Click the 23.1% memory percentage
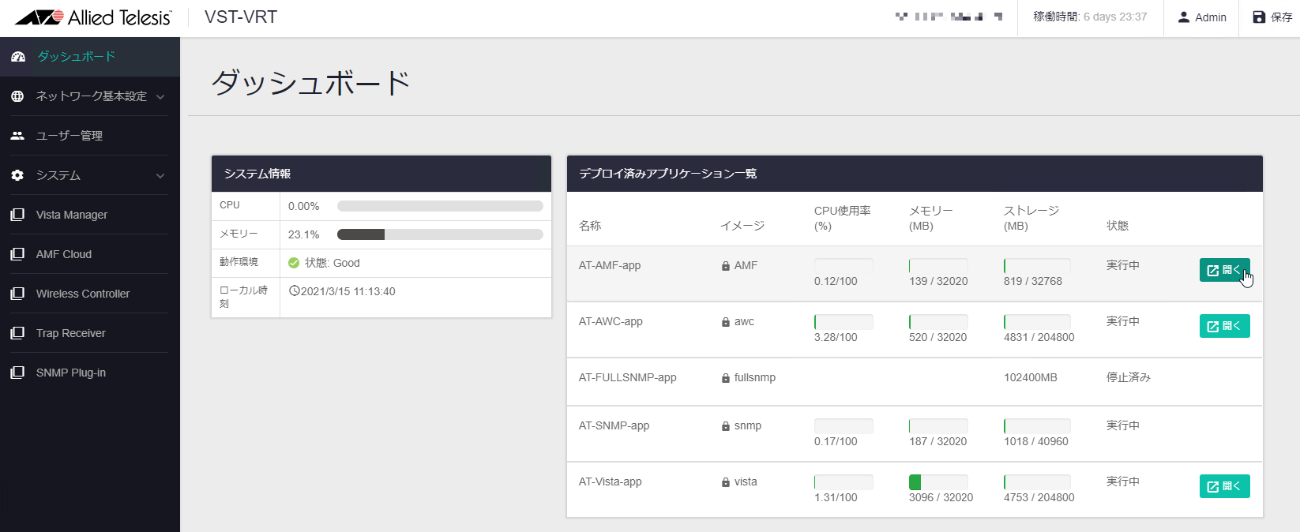The image size is (1300, 532). (303, 234)
